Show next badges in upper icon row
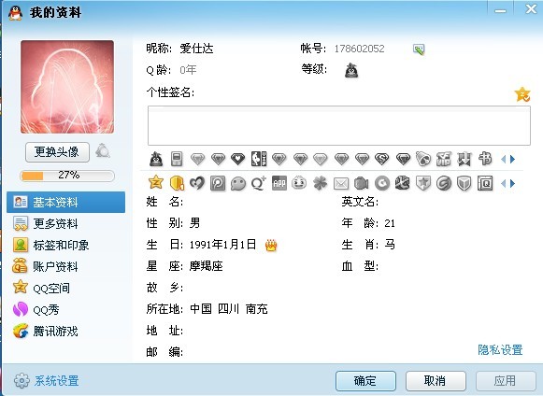The width and height of the screenshot is (543, 396). click(x=512, y=159)
